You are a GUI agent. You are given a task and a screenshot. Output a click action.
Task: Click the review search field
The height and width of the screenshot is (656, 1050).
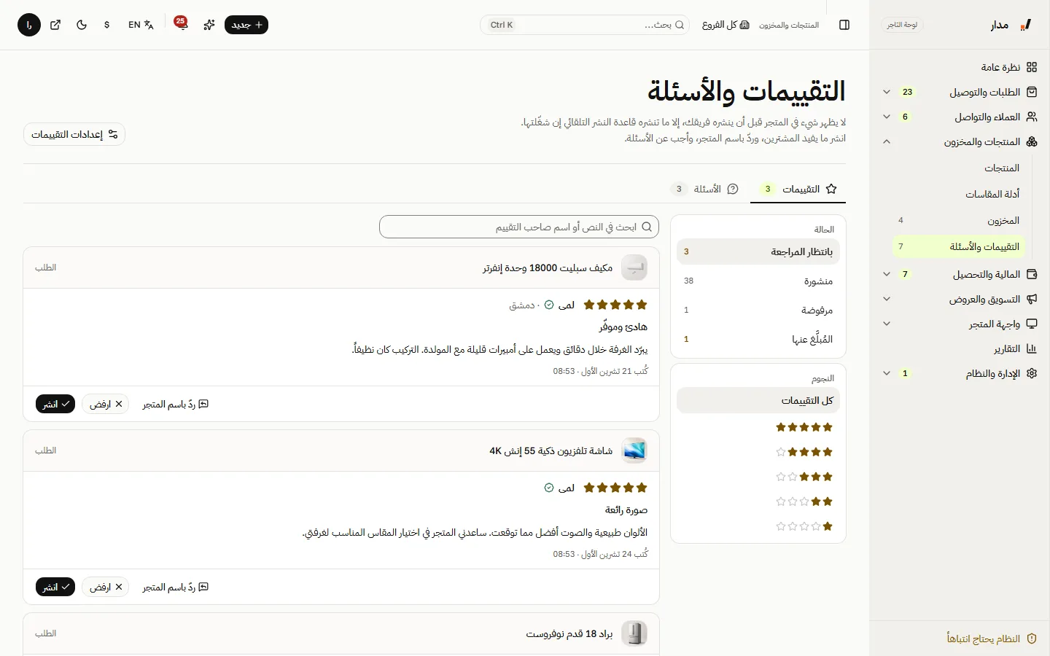point(519,227)
